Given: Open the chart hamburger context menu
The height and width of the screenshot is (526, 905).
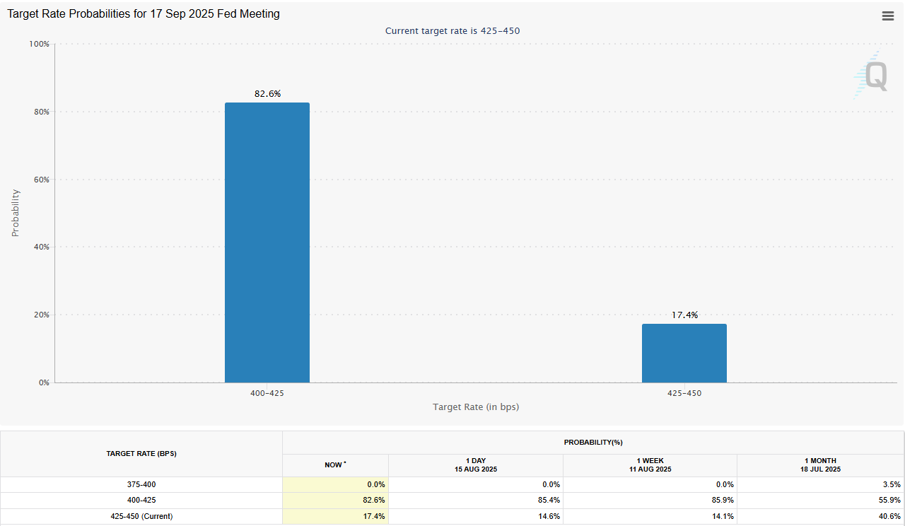Looking at the screenshot, I should [888, 16].
